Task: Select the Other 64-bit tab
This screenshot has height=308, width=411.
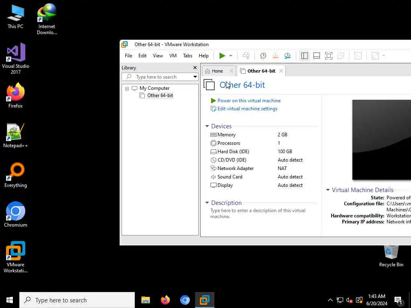Action: tap(261, 71)
